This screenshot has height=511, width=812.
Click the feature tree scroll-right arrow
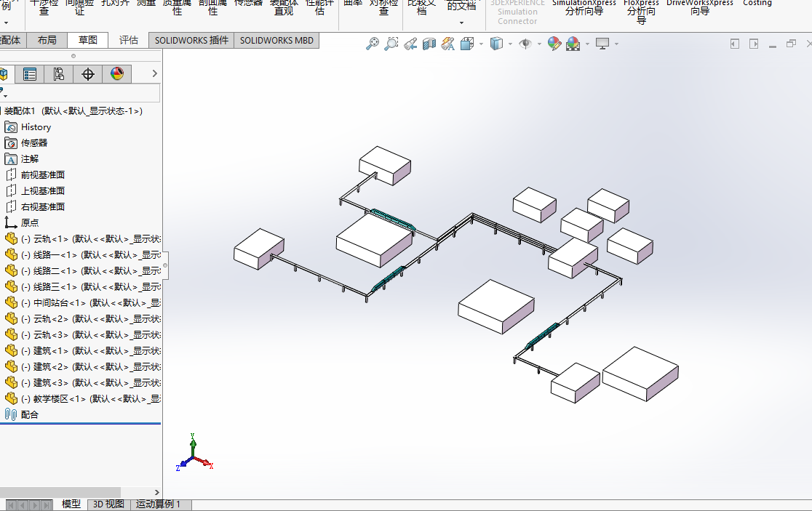click(x=157, y=492)
